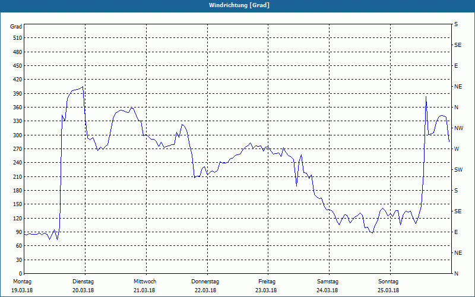Select the 0 axis tick label
Viewport: 475px width, 297px height.
[21, 274]
